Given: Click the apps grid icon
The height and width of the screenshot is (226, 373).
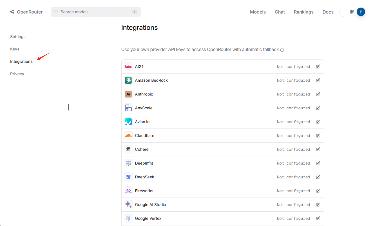Looking at the screenshot, I should point(352,12).
